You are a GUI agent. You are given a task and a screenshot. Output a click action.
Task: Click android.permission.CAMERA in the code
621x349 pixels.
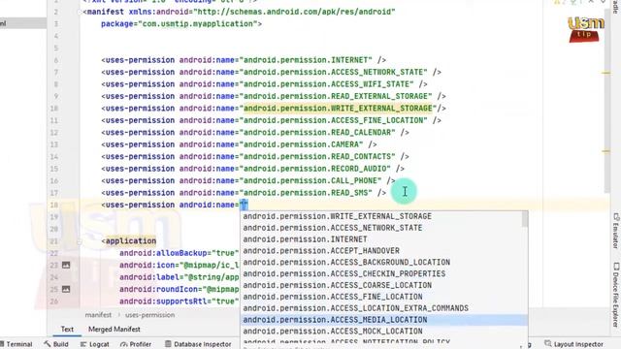coord(301,144)
